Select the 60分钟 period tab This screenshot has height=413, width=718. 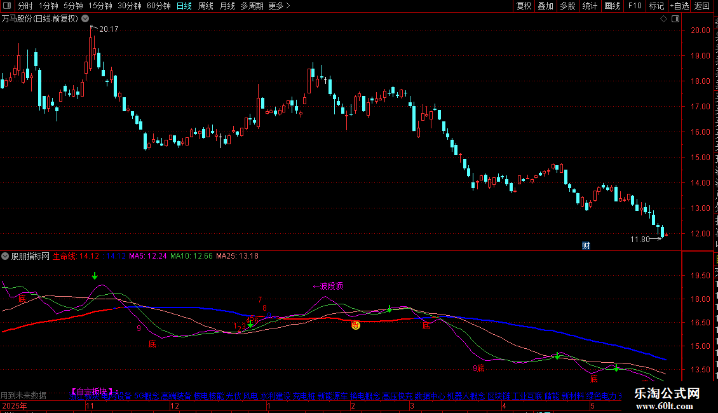[158, 6]
